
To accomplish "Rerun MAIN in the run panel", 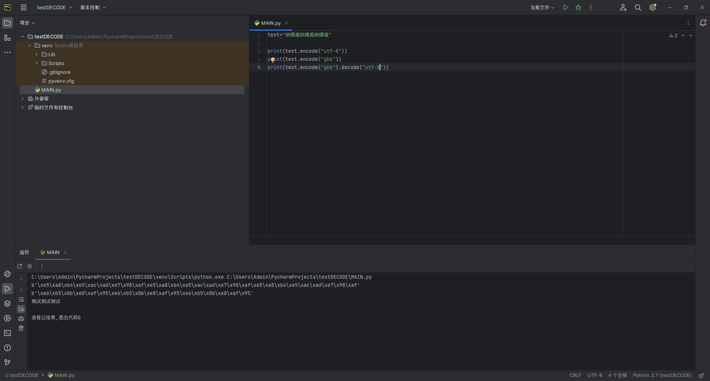I will click(20, 266).
